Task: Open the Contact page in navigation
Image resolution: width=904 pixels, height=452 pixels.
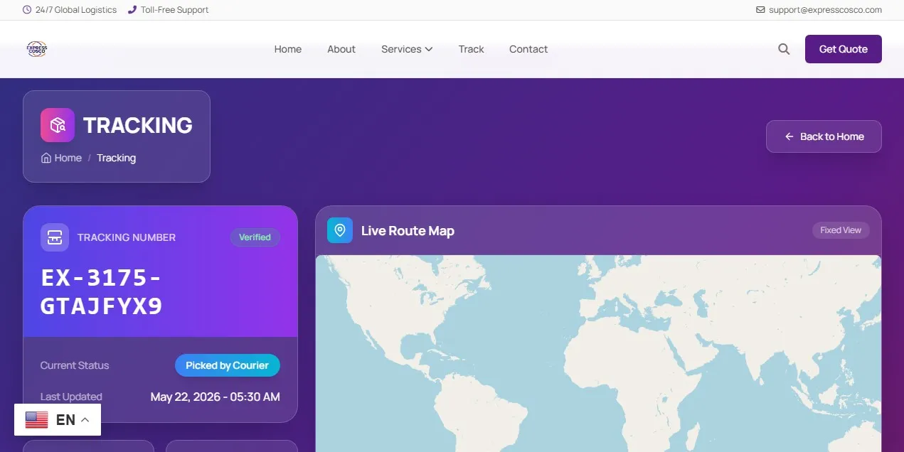Action: [x=528, y=49]
